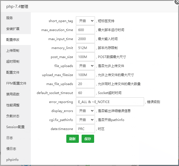This screenshot has height=166, width=179.
Task: Select the date.timezone input field
Action: click(85, 129)
